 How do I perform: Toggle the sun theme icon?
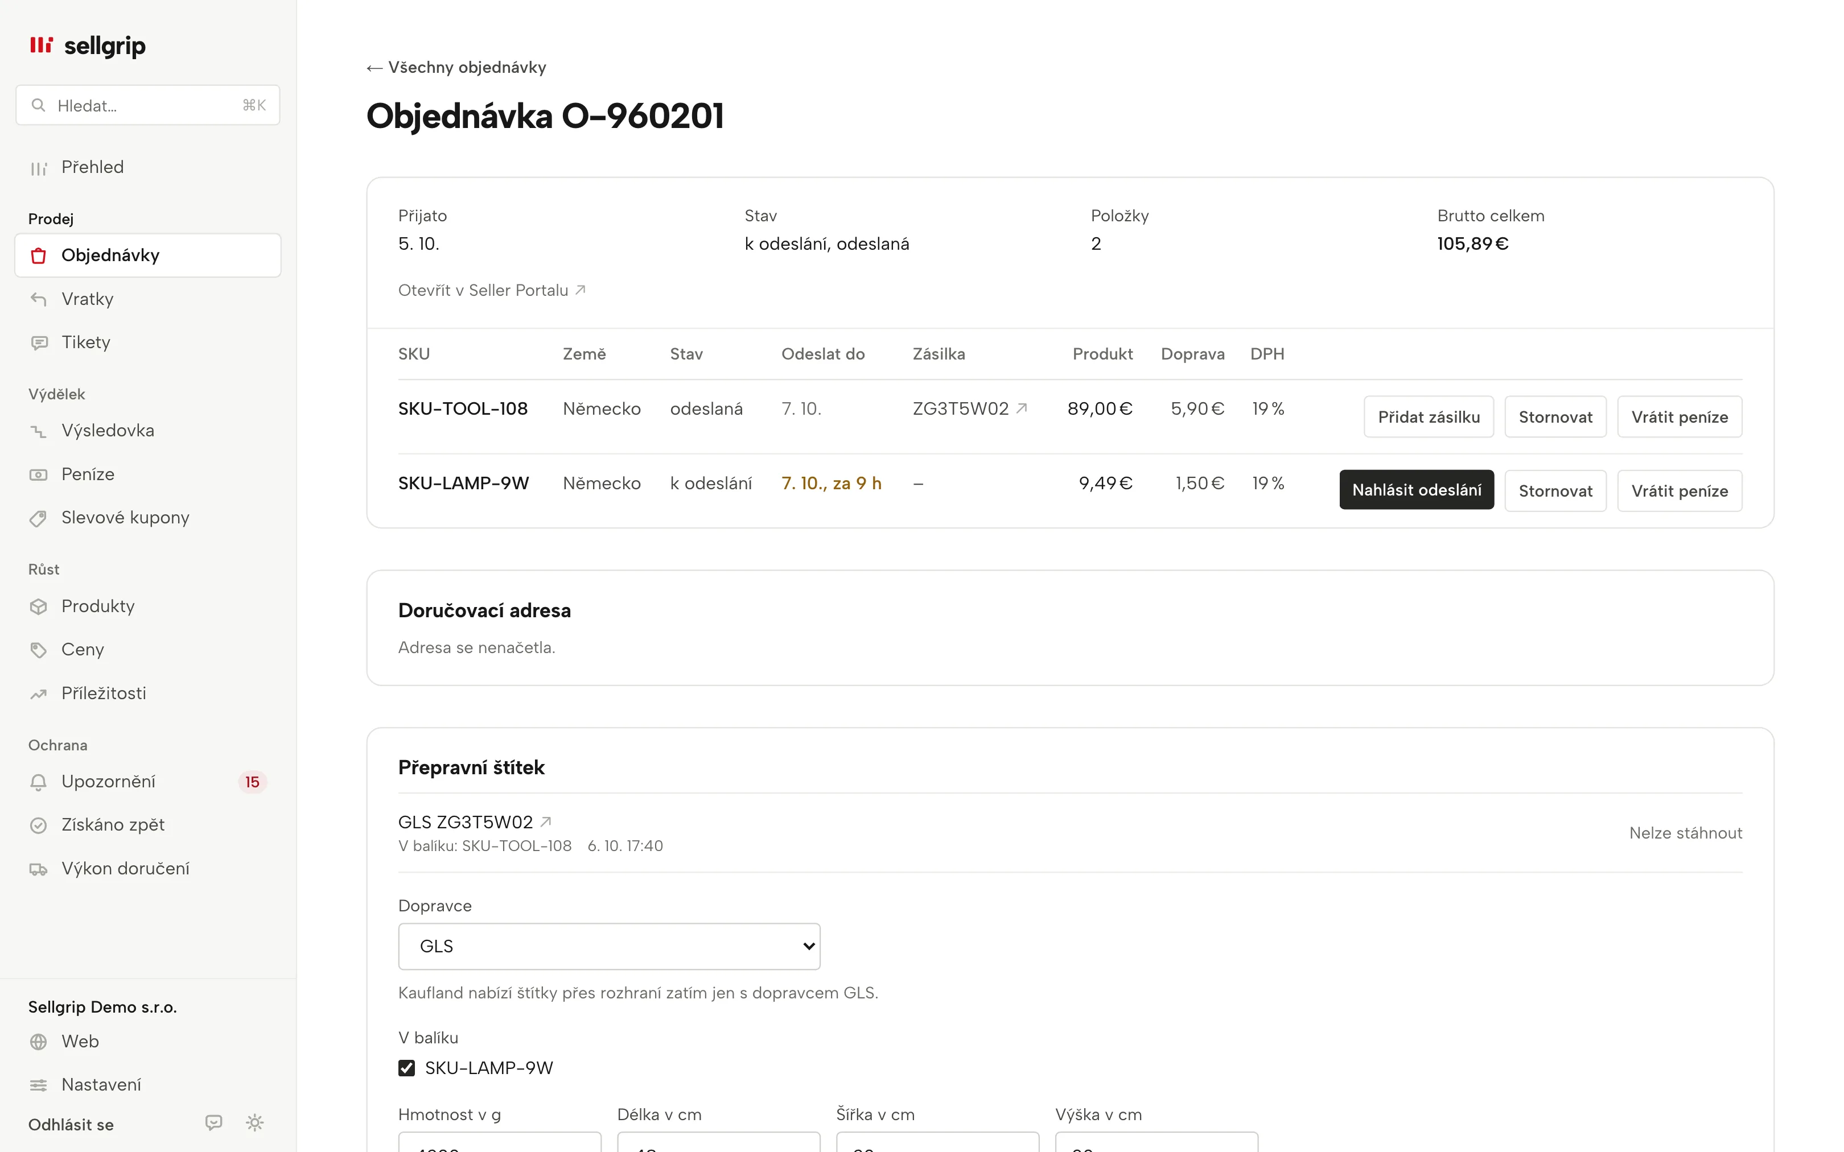[x=254, y=1122]
